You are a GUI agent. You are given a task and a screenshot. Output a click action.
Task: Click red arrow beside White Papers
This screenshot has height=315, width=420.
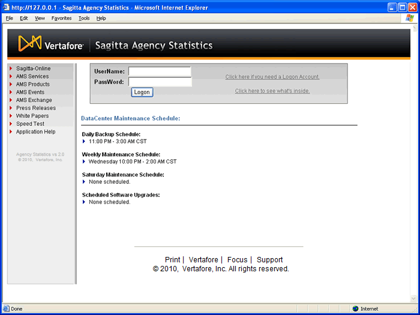coord(11,116)
